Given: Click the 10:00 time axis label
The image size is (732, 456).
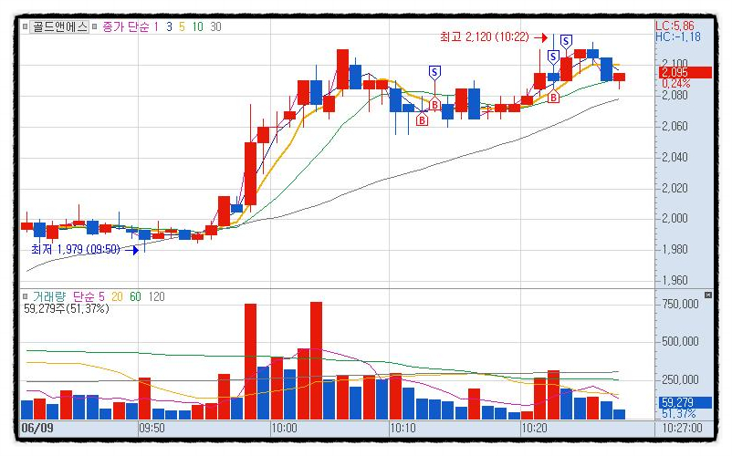Looking at the screenshot, I should (x=284, y=428).
